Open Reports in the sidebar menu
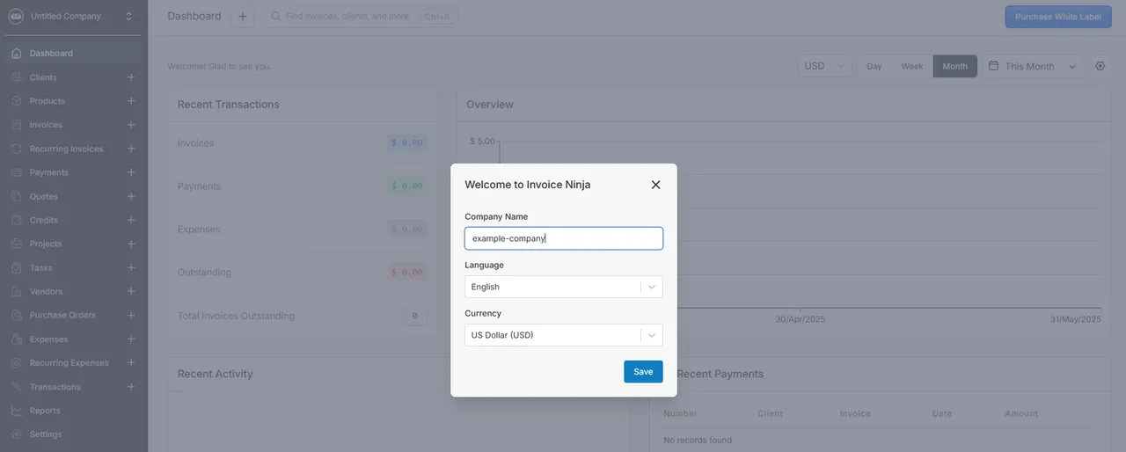 point(45,411)
